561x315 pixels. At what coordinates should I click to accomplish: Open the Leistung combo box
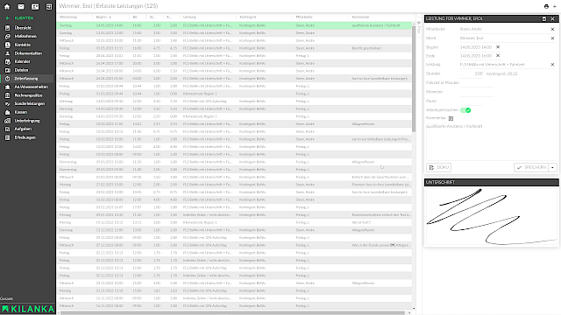505,64
